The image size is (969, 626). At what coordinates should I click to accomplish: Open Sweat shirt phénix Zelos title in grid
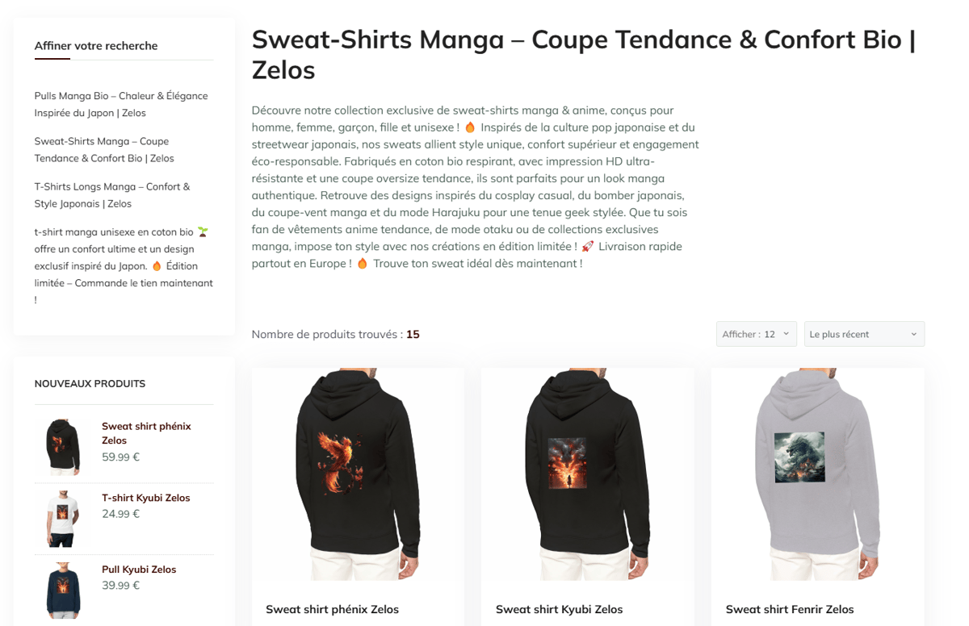pyautogui.click(x=333, y=609)
